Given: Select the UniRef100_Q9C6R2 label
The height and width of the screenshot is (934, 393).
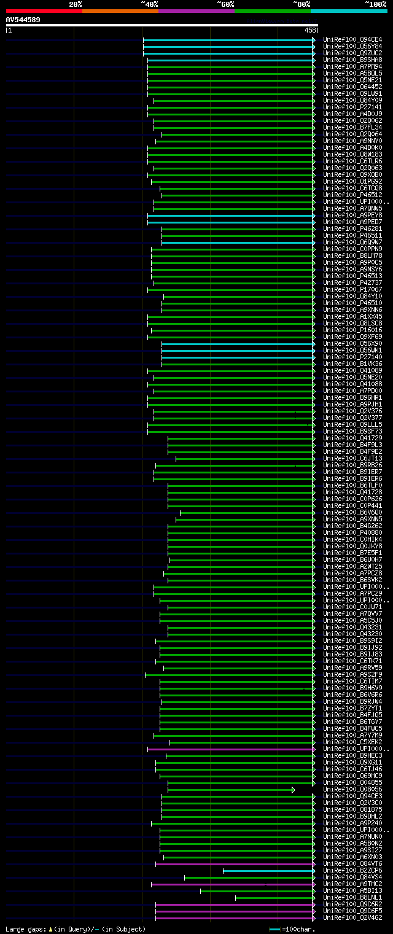Looking at the screenshot, I should click(x=352, y=905).
